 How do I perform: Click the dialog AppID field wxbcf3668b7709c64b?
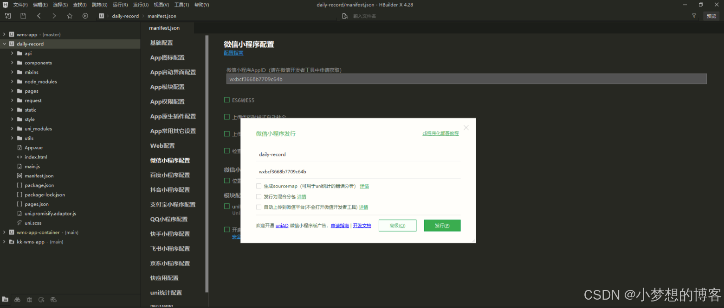358,171
